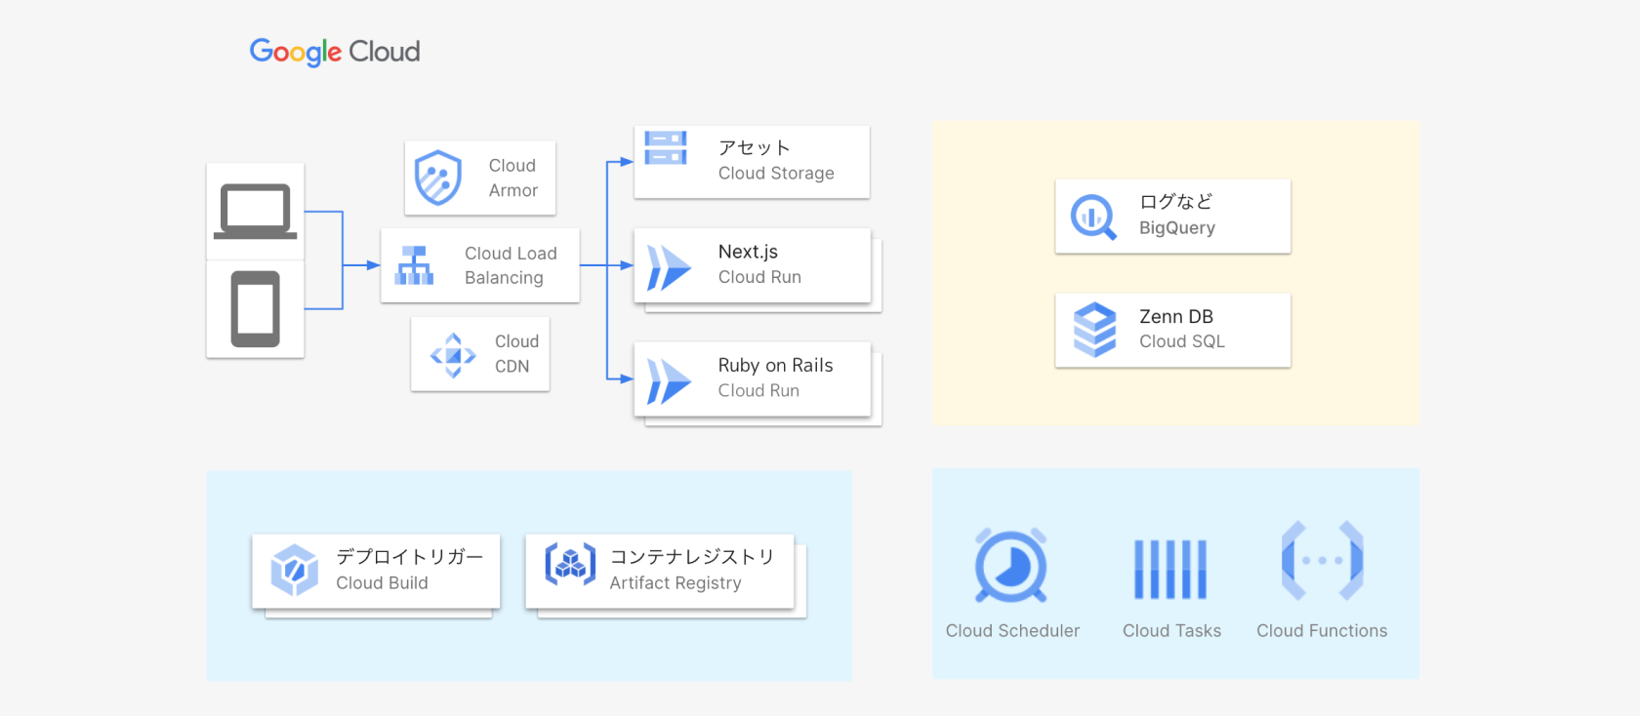Select the Ruby on Rails title text

pyautogui.click(x=775, y=366)
